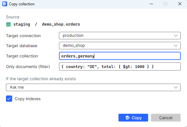Open the Target connection dropdown showing production
187x127 pixels.
[x=120, y=36]
